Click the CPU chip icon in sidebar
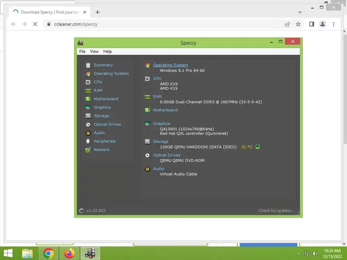This screenshot has height=260, width=347. (x=88, y=82)
